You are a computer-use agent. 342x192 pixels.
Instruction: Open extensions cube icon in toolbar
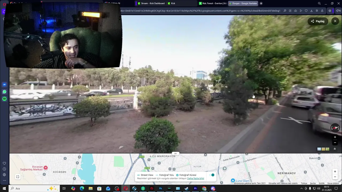[x=330, y=11]
